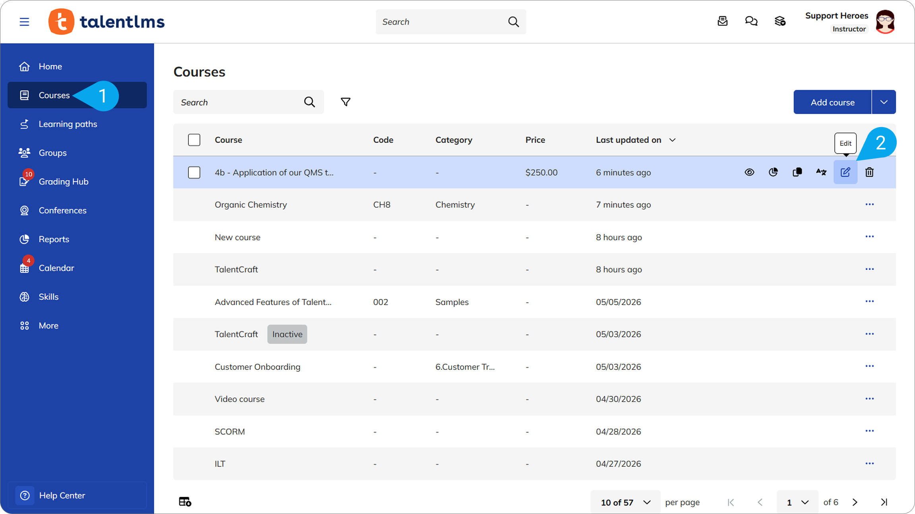
Task: Open Calendar in sidebar
Action: click(x=78, y=268)
